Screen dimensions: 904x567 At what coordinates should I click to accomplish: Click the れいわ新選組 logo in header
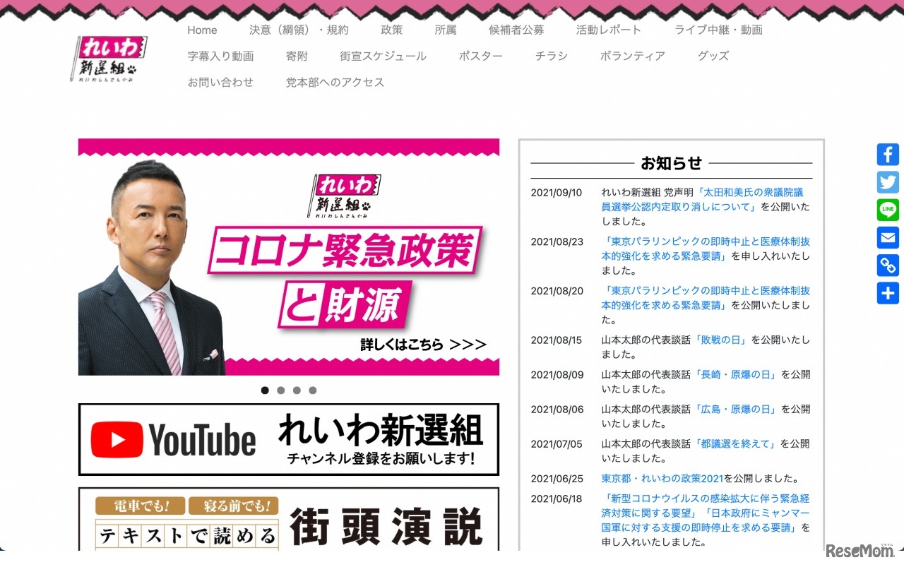point(109,59)
